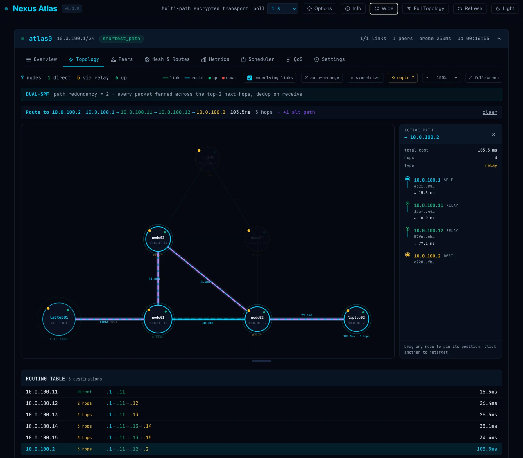Enter fullscreen topology view
The height and width of the screenshot is (458, 523).
(484, 78)
